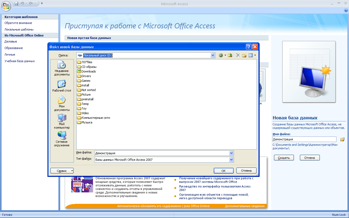Select the Музыка folder

(85, 122)
